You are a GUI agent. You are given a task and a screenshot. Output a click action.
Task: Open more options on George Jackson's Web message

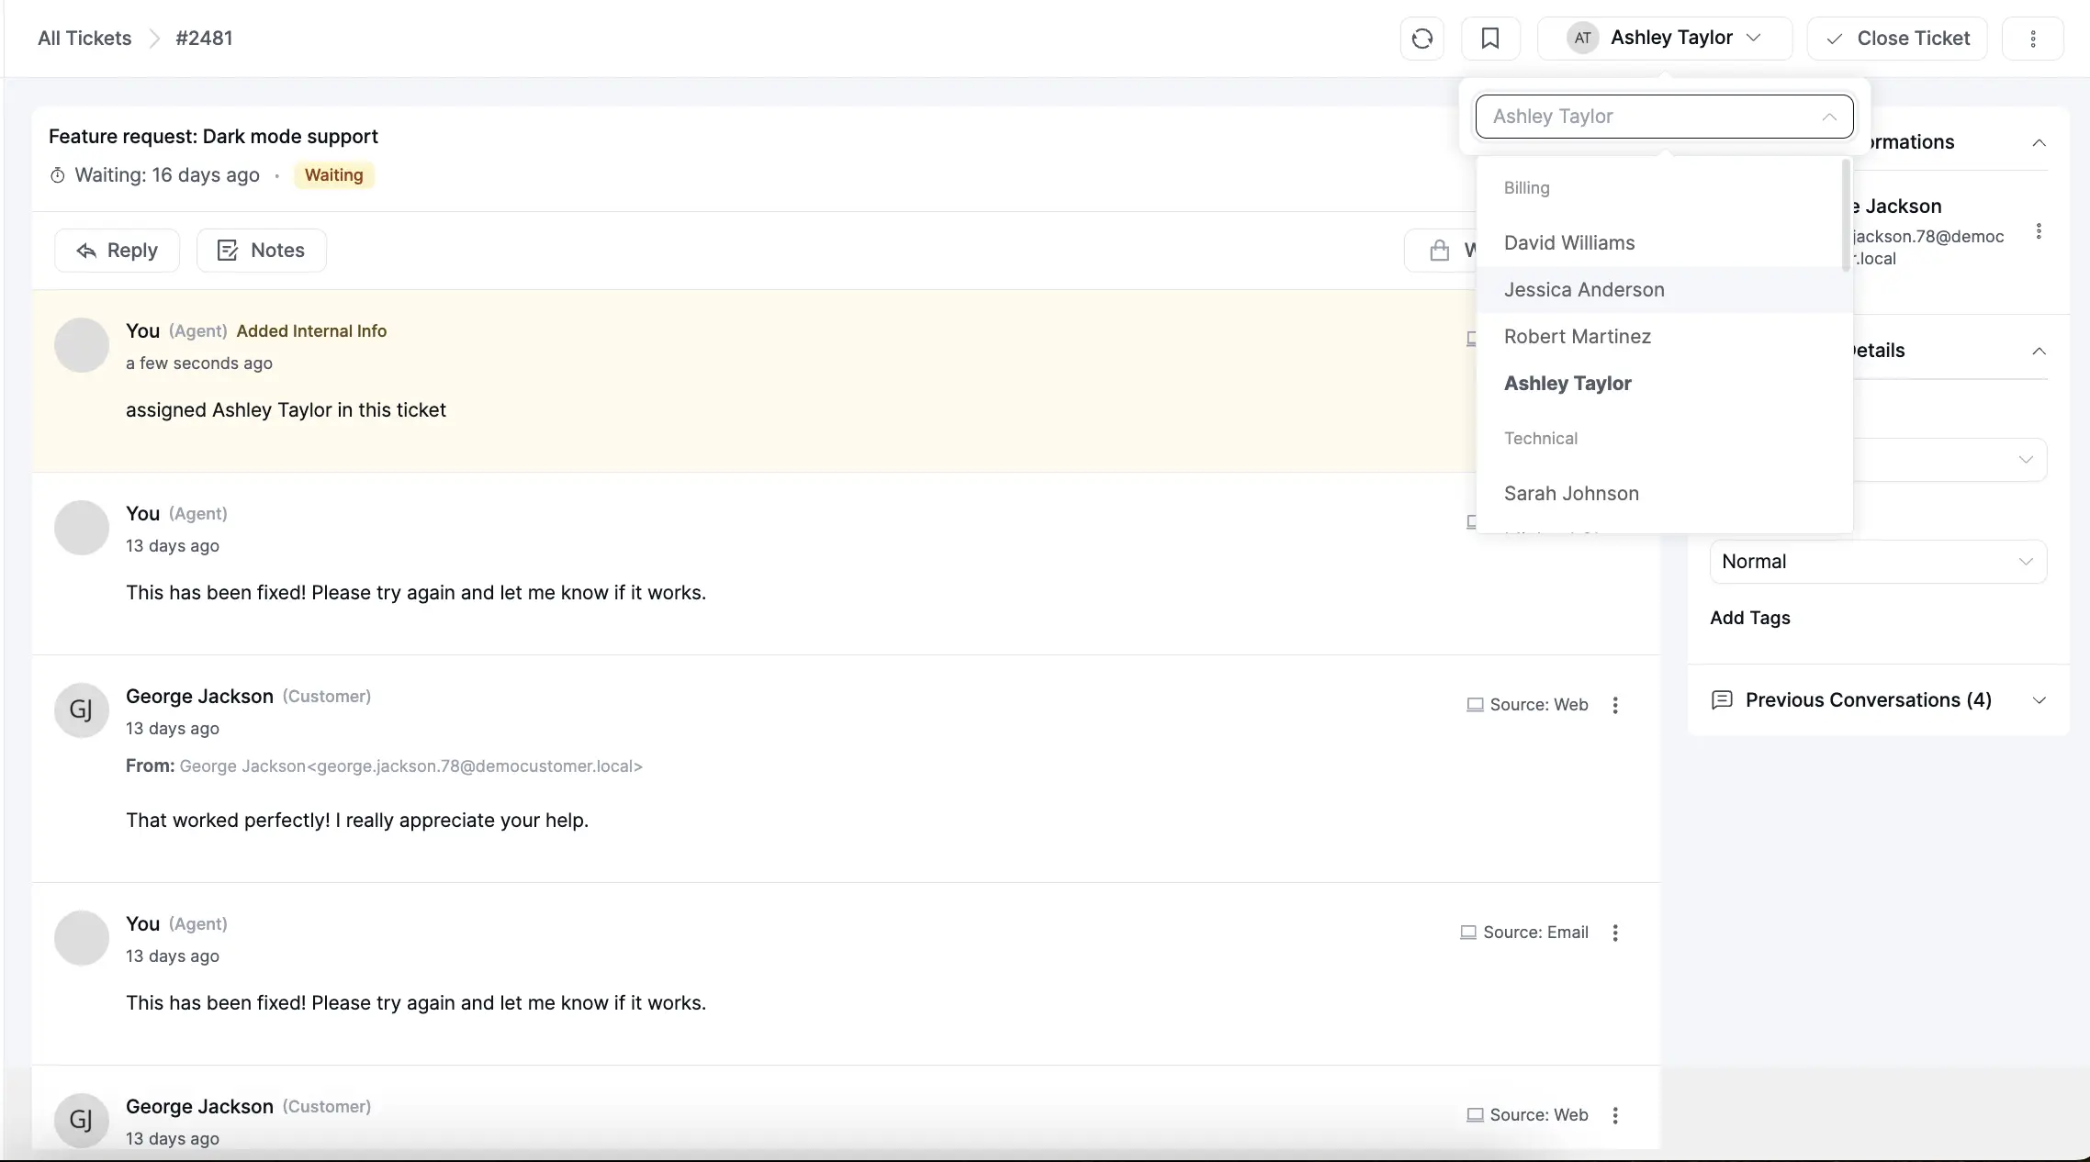1615,705
